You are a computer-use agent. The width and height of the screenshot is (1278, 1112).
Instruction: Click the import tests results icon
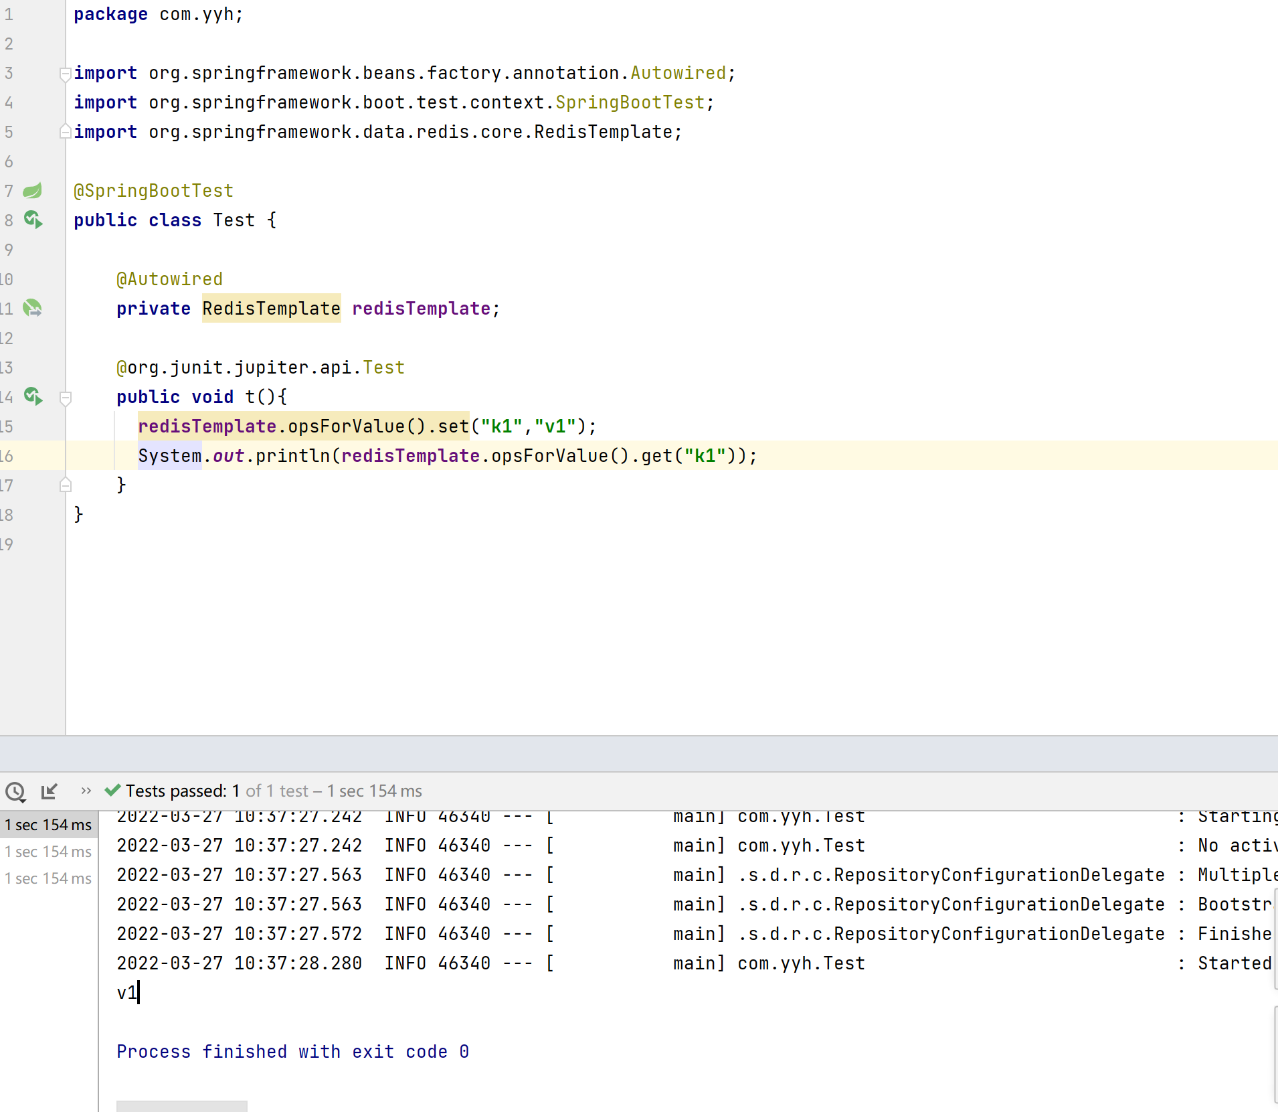point(50,791)
